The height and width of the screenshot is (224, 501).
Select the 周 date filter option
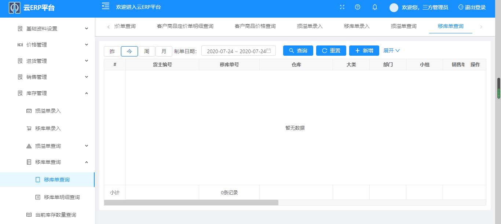tap(146, 51)
